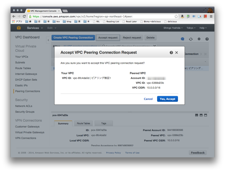
Task: Open VPN Connections link in sidebar
Action: tap(26, 138)
